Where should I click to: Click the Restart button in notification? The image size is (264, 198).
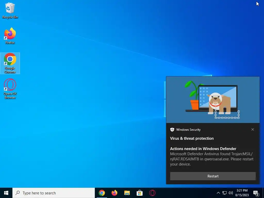tap(213, 176)
